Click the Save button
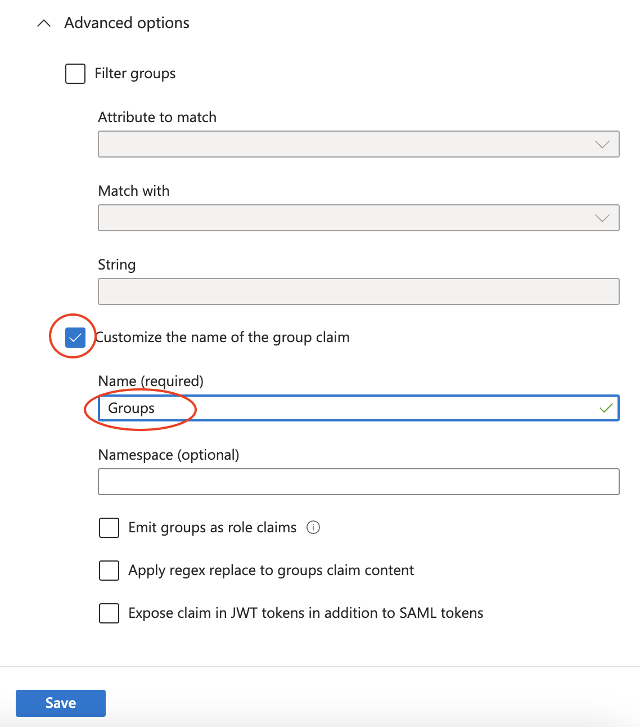Screen dimensions: 640x727 pyautogui.click(x=61, y=703)
